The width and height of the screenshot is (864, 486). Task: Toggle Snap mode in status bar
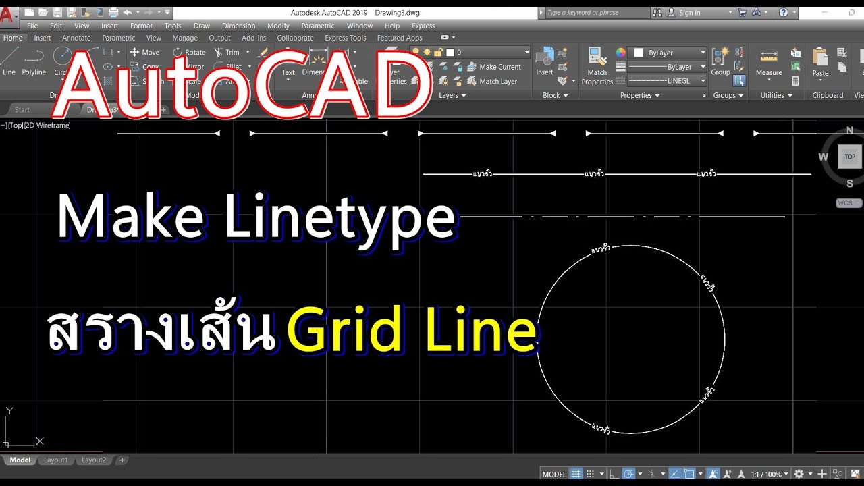click(590, 474)
